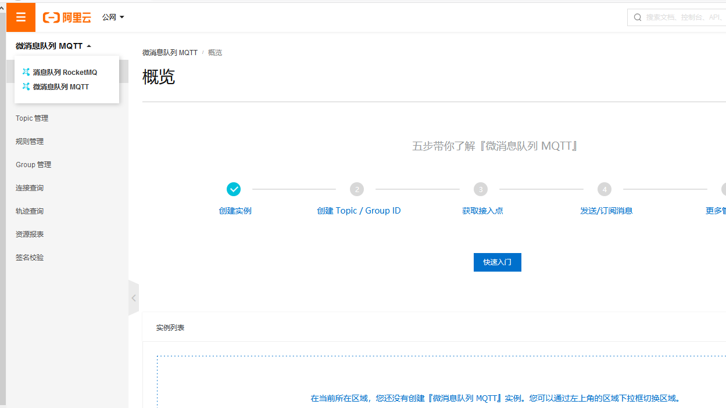
Task: Click step 1 checkmark circle
Action: (234, 189)
